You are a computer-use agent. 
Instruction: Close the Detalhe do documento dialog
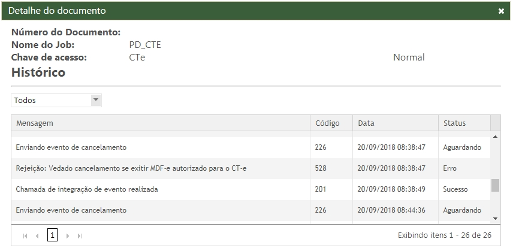pos(501,11)
